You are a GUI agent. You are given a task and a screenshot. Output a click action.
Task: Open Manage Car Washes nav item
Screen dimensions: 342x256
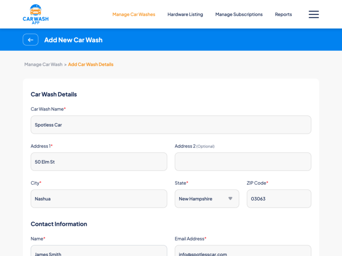click(134, 14)
